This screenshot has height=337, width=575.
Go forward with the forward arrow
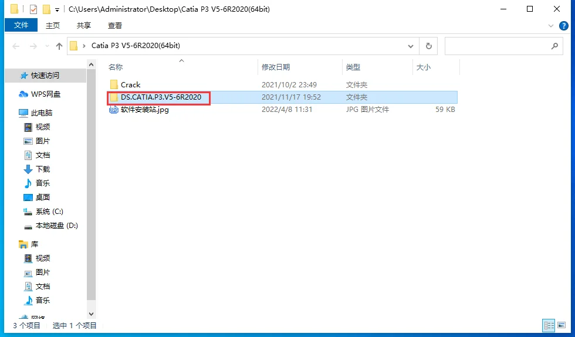[x=33, y=46]
